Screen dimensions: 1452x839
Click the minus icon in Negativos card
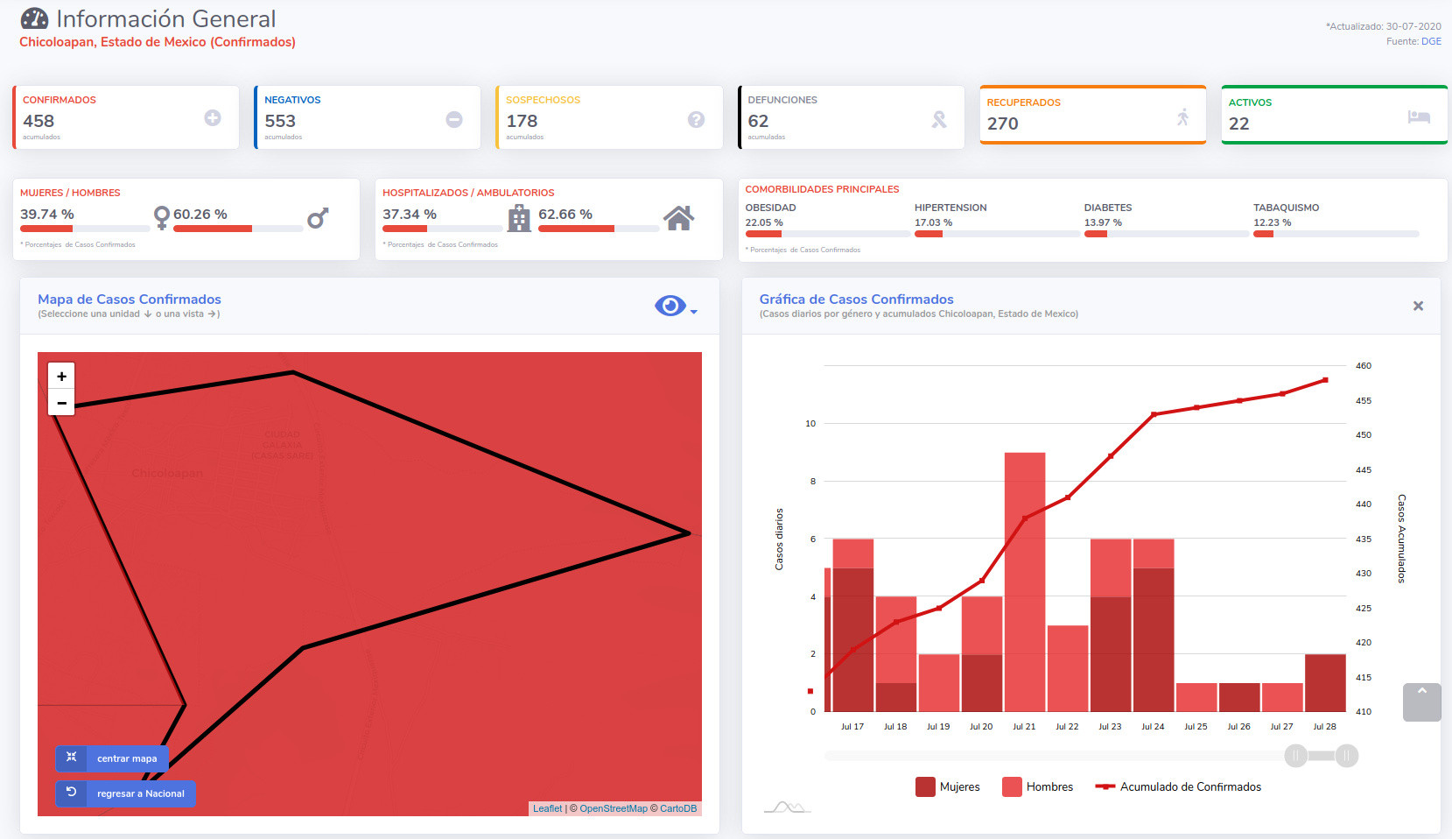point(454,119)
